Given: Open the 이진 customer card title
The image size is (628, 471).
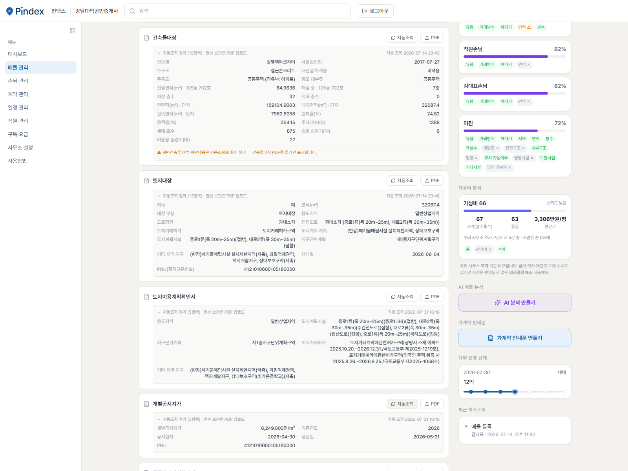Looking at the screenshot, I should coord(468,123).
